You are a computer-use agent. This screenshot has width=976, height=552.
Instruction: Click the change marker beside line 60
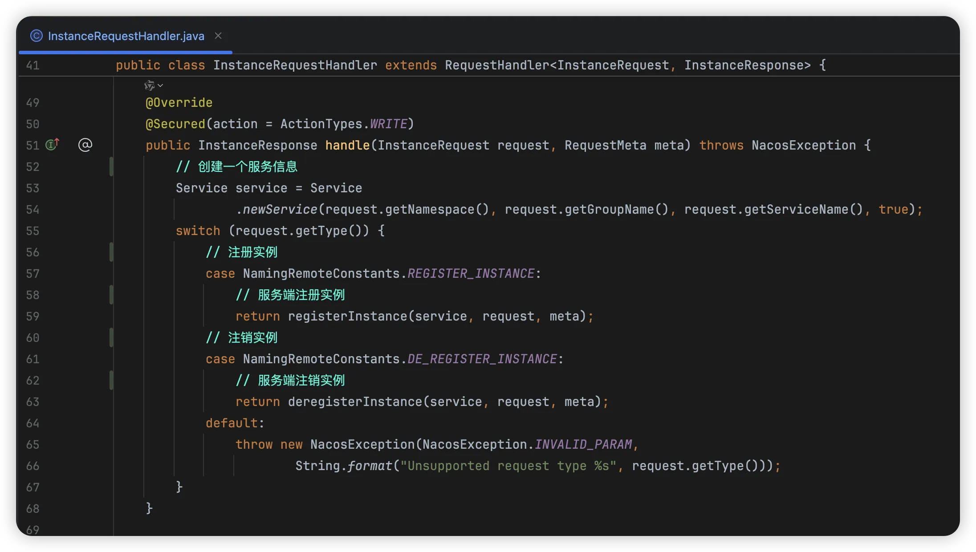pos(111,337)
